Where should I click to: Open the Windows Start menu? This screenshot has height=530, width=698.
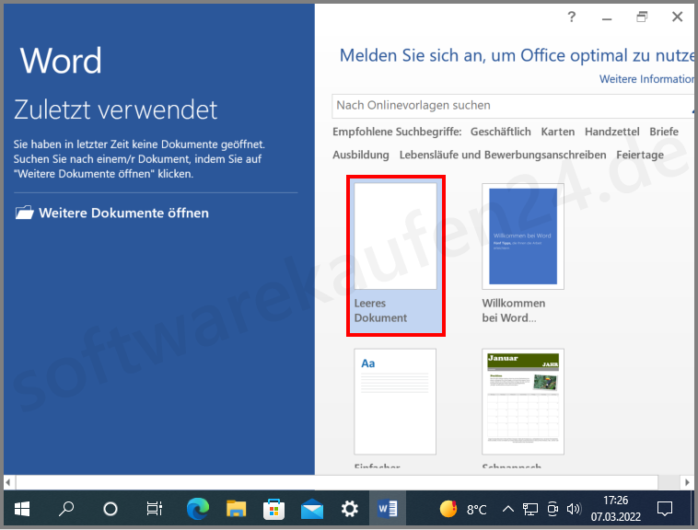coord(22,509)
